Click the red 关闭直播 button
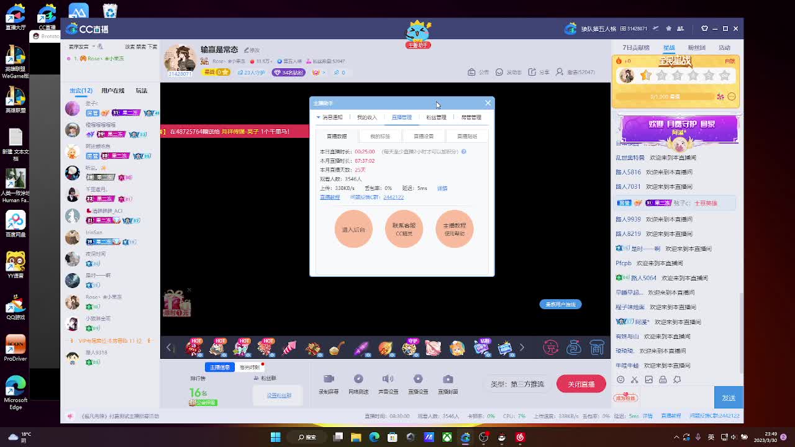This screenshot has width=795, height=447. tap(581, 384)
